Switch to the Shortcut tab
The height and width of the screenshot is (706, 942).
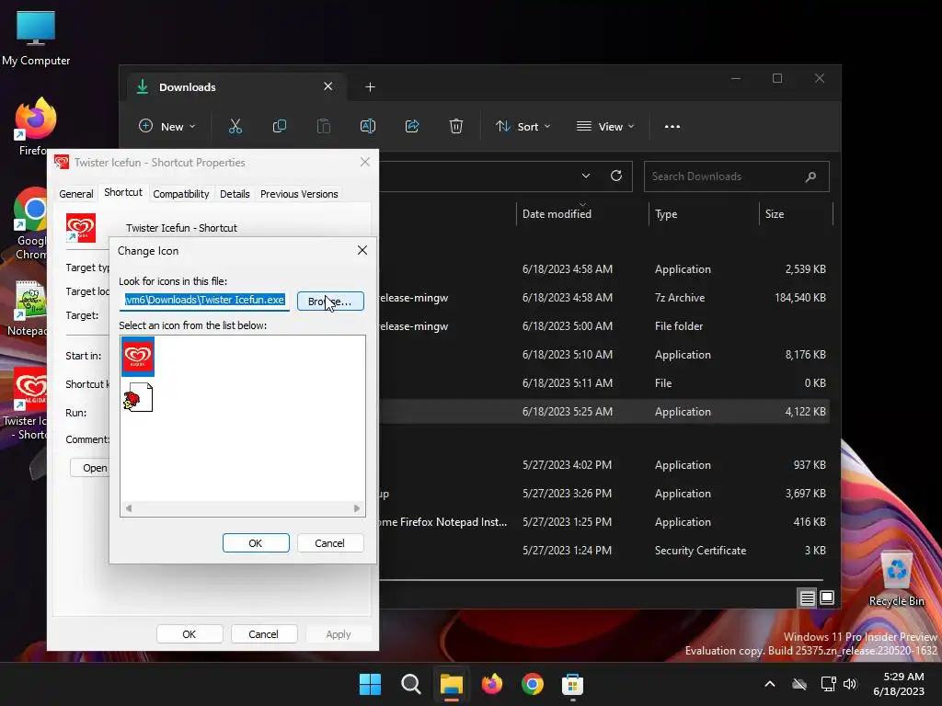tap(123, 192)
